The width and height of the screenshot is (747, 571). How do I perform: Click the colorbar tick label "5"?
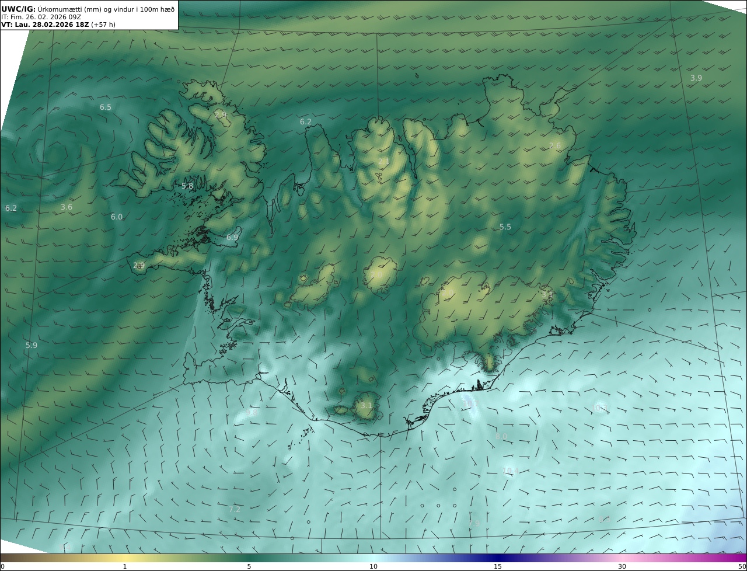(249, 566)
